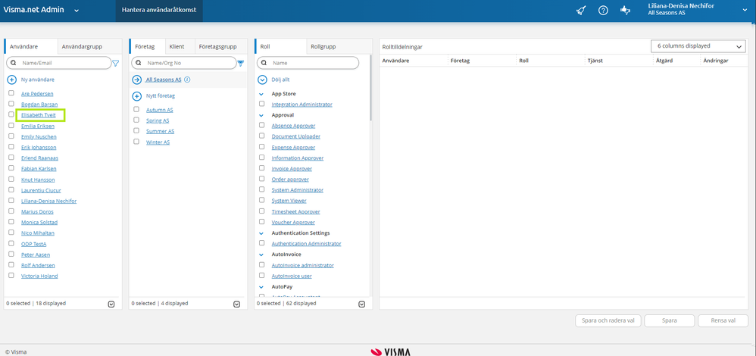The height and width of the screenshot is (356, 756).
Task: Open the help question mark icon
Action: tap(603, 11)
